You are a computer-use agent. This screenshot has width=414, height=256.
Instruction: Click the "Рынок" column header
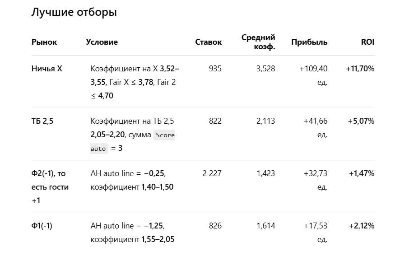44,42
